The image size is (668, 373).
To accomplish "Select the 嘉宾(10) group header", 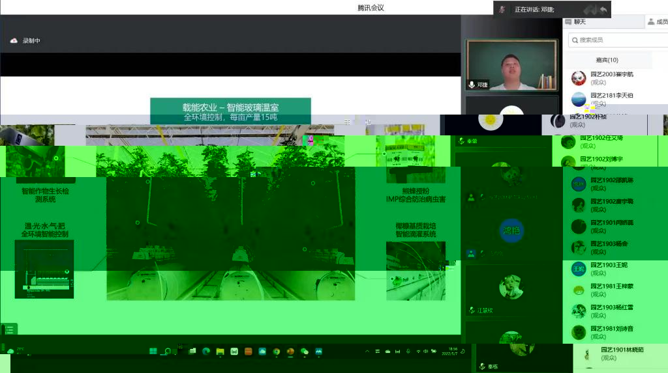I will 607,60.
